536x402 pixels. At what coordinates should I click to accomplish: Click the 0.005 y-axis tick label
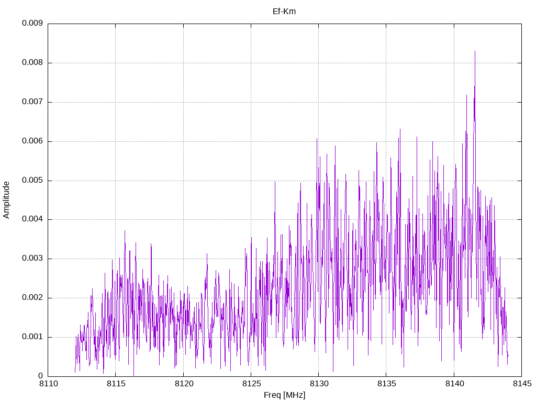[x=32, y=181]
